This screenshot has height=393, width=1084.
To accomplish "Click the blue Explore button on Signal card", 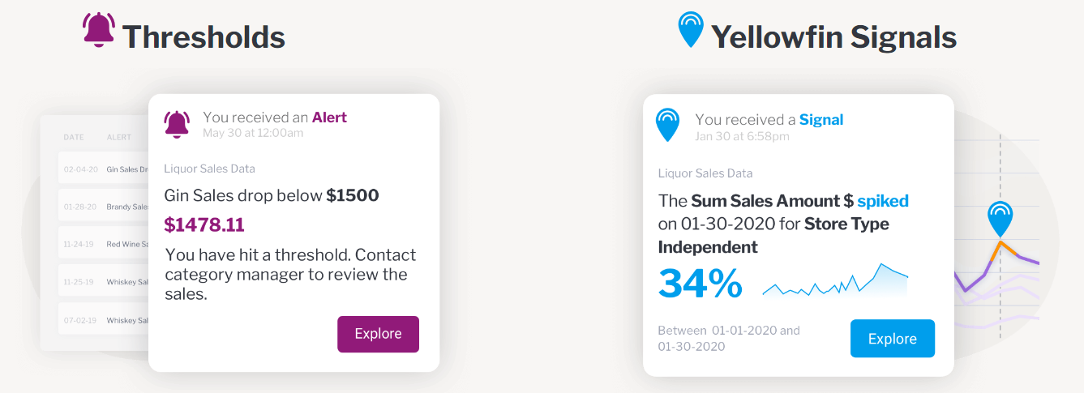I will pos(892,339).
